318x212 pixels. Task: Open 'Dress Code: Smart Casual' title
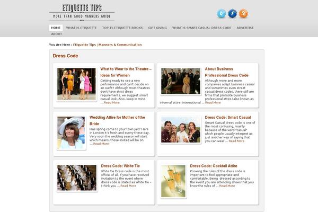tap(228, 118)
